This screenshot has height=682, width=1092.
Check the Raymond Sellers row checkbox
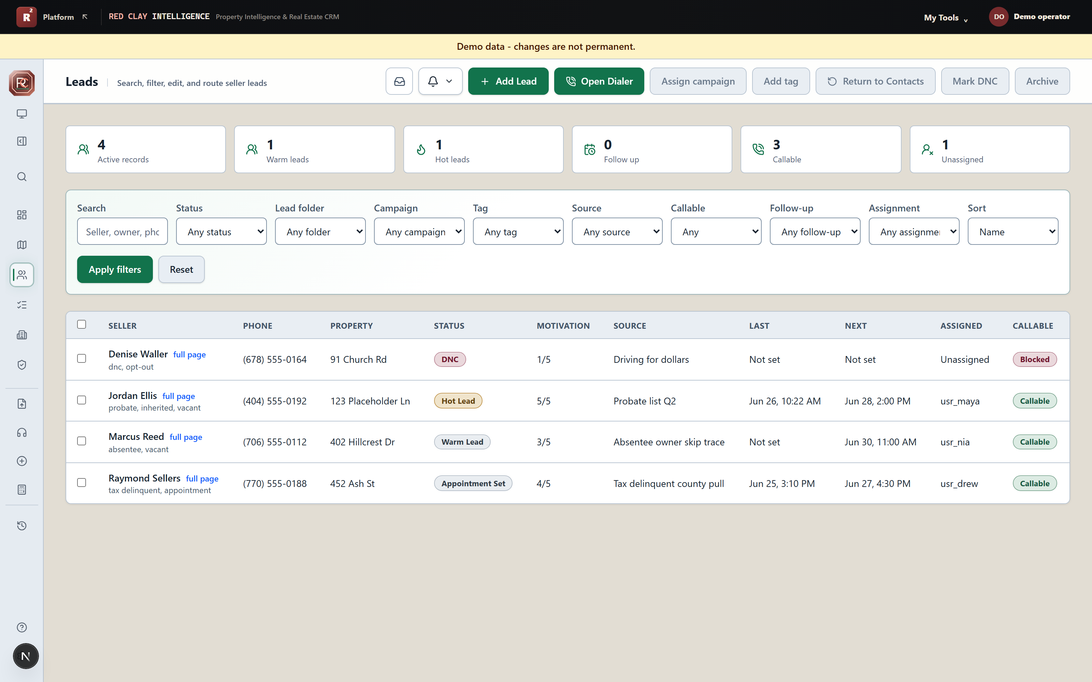pyautogui.click(x=82, y=483)
